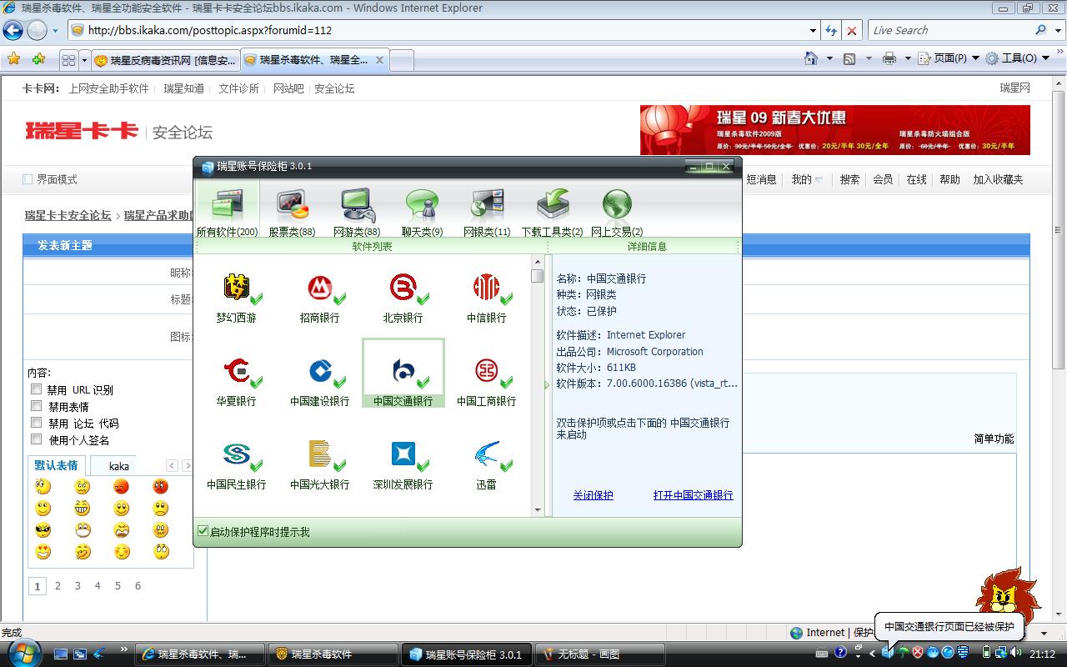The width and height of the screenshot is (1067, 667).
Task: Expand the Print options dropdown arrow
Action: tap(907, 58)
